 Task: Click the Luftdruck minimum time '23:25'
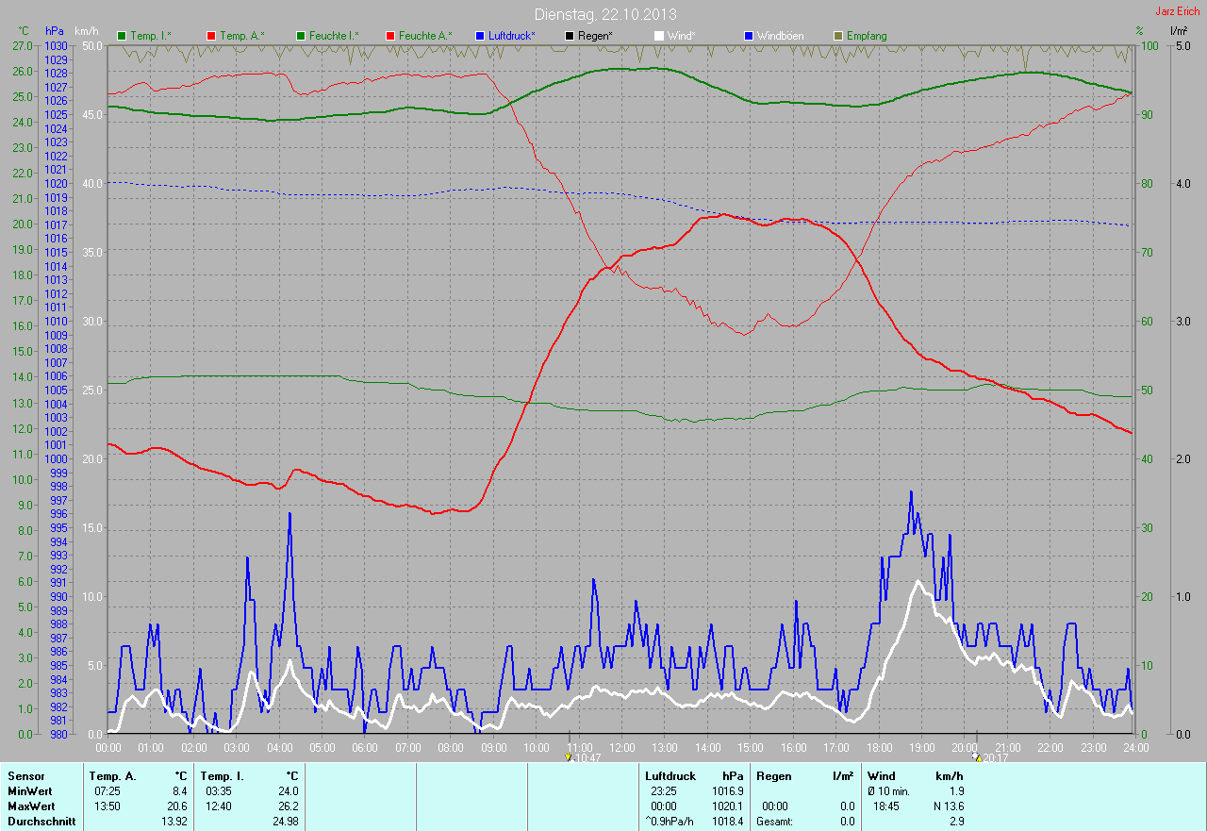(x=662, y=790)
